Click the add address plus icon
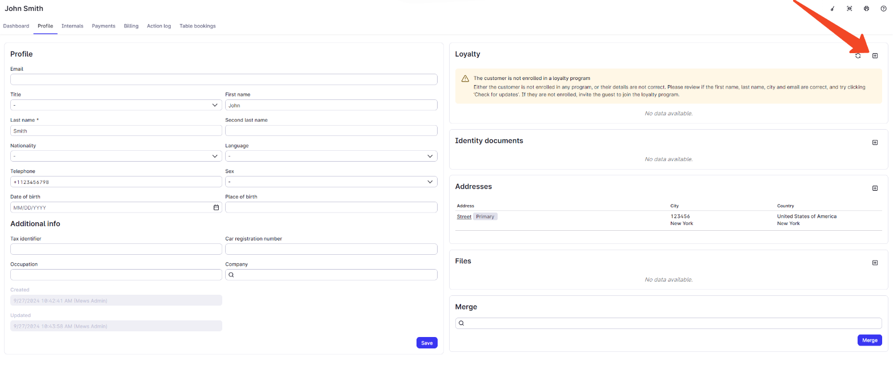Viewport: 893px width, 365px height. [875, 188]
